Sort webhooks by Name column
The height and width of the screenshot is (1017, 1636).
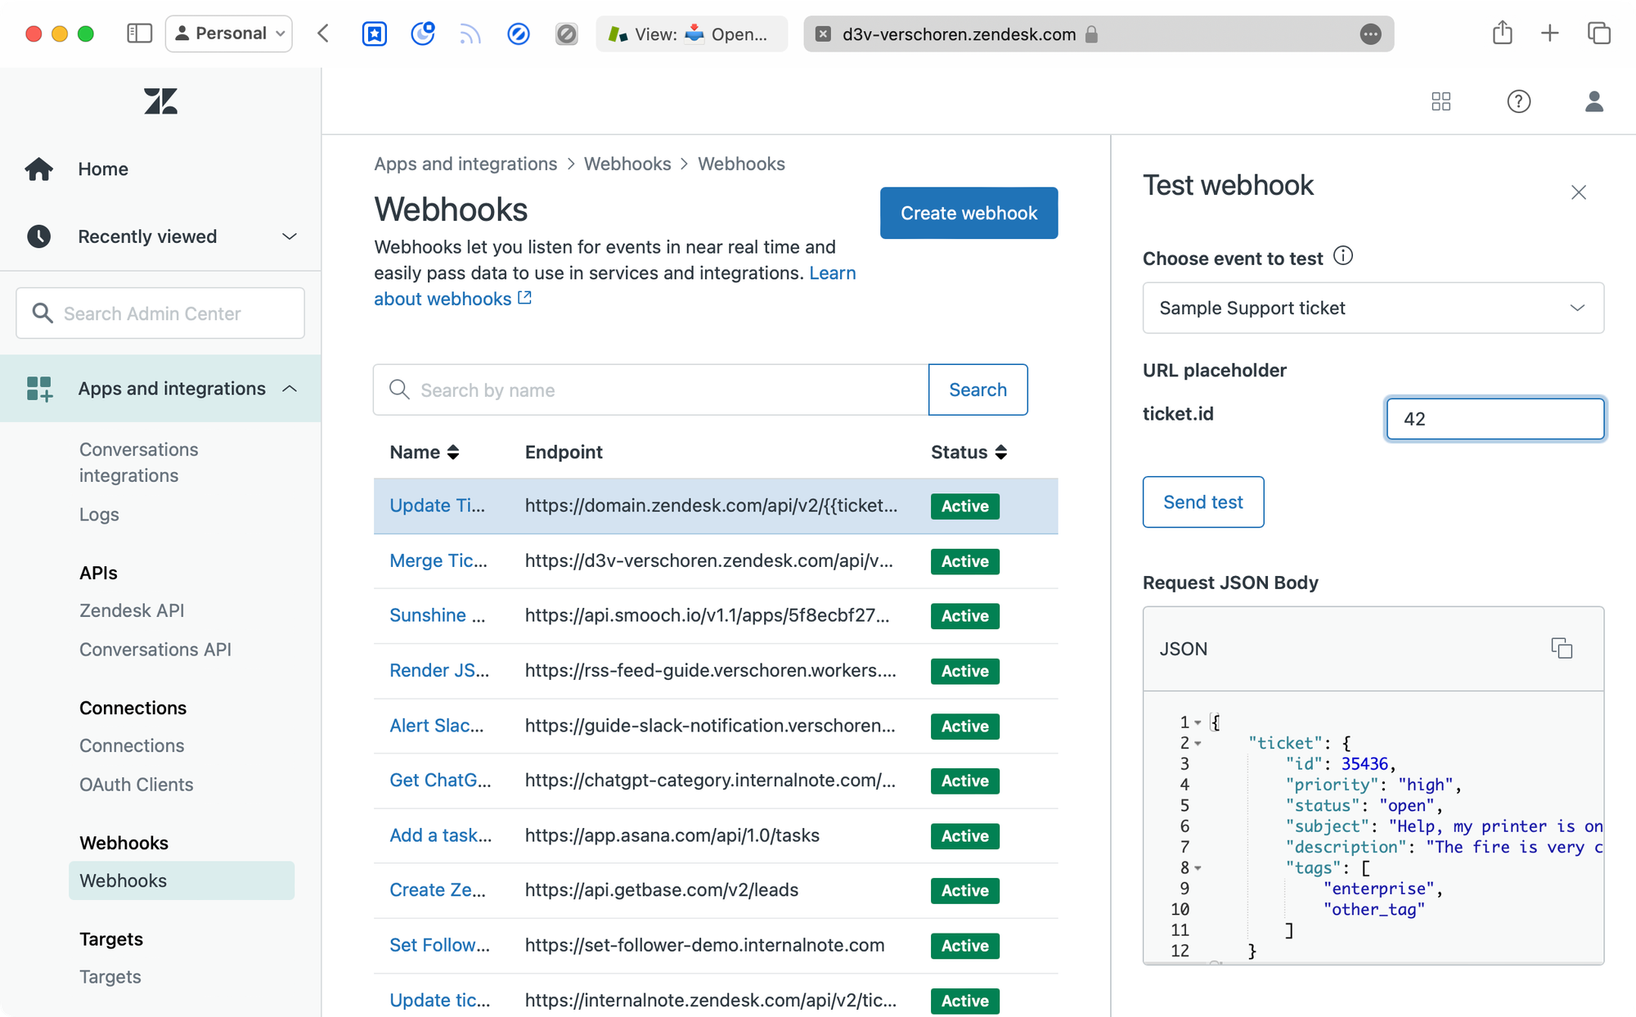tap(425, 452)
